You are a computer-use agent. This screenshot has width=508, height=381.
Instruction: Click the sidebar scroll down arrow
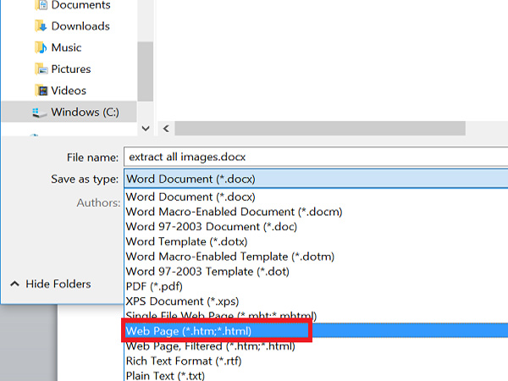146,129
